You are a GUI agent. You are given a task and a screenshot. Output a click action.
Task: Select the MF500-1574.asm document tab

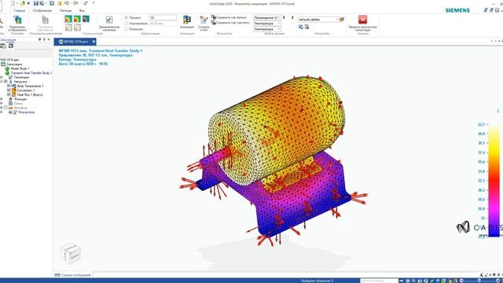[75, 42]
